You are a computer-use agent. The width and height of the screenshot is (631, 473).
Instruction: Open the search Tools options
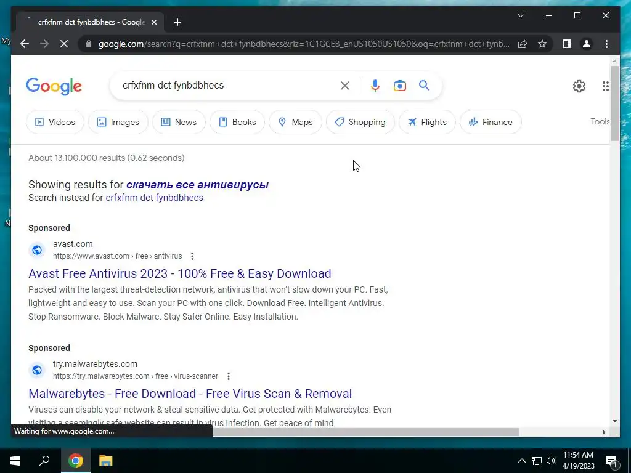pyautogui.click(x=600, y=121)
